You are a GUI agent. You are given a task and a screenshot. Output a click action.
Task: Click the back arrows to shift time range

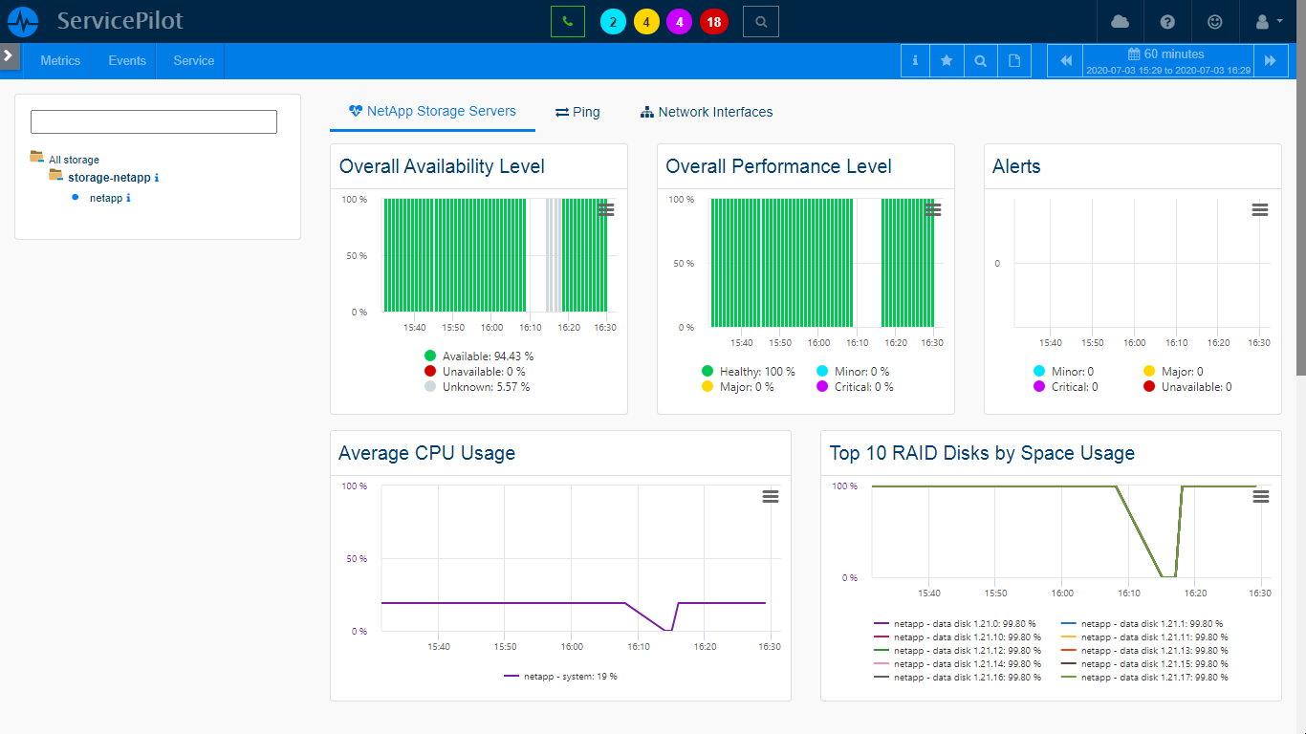1065,59
